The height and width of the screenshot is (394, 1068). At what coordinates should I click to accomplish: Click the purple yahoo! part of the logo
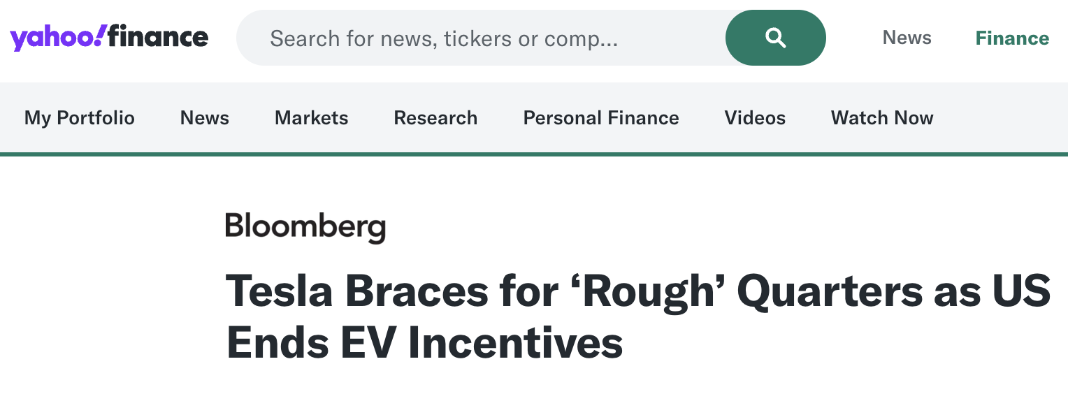(x=57, y=38)
